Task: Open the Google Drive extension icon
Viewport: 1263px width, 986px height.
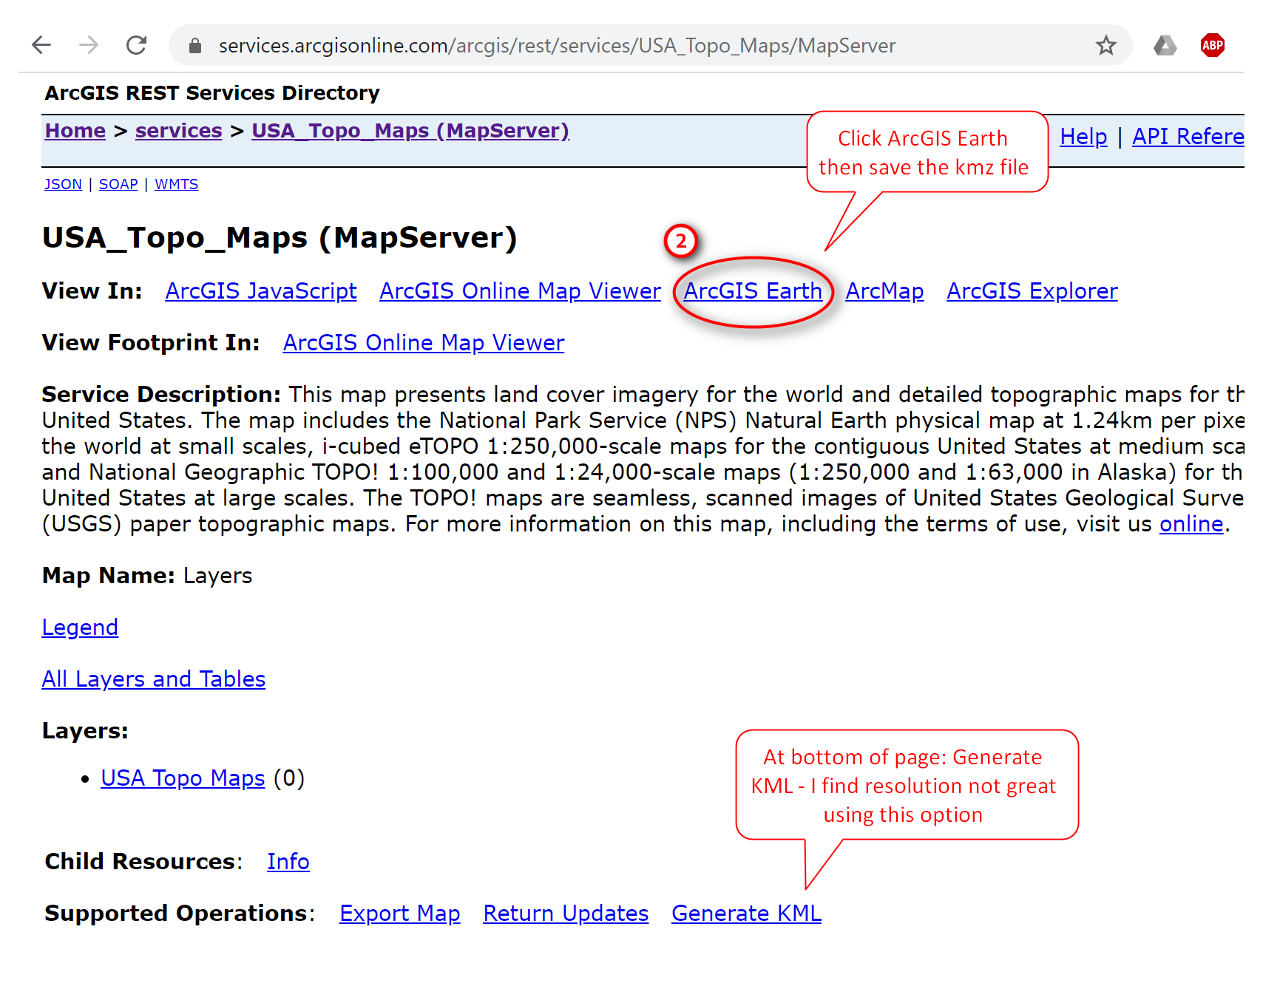Action: [1165, 46]
